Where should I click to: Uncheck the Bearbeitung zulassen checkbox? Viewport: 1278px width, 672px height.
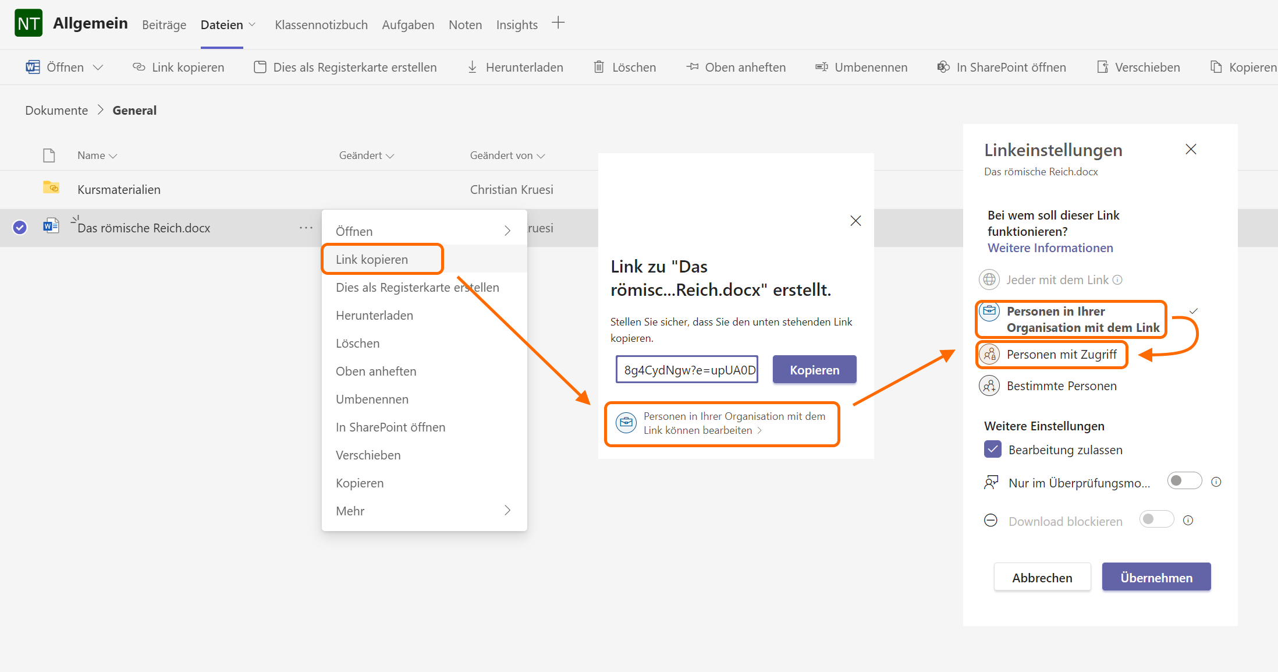tap(993, 449)
